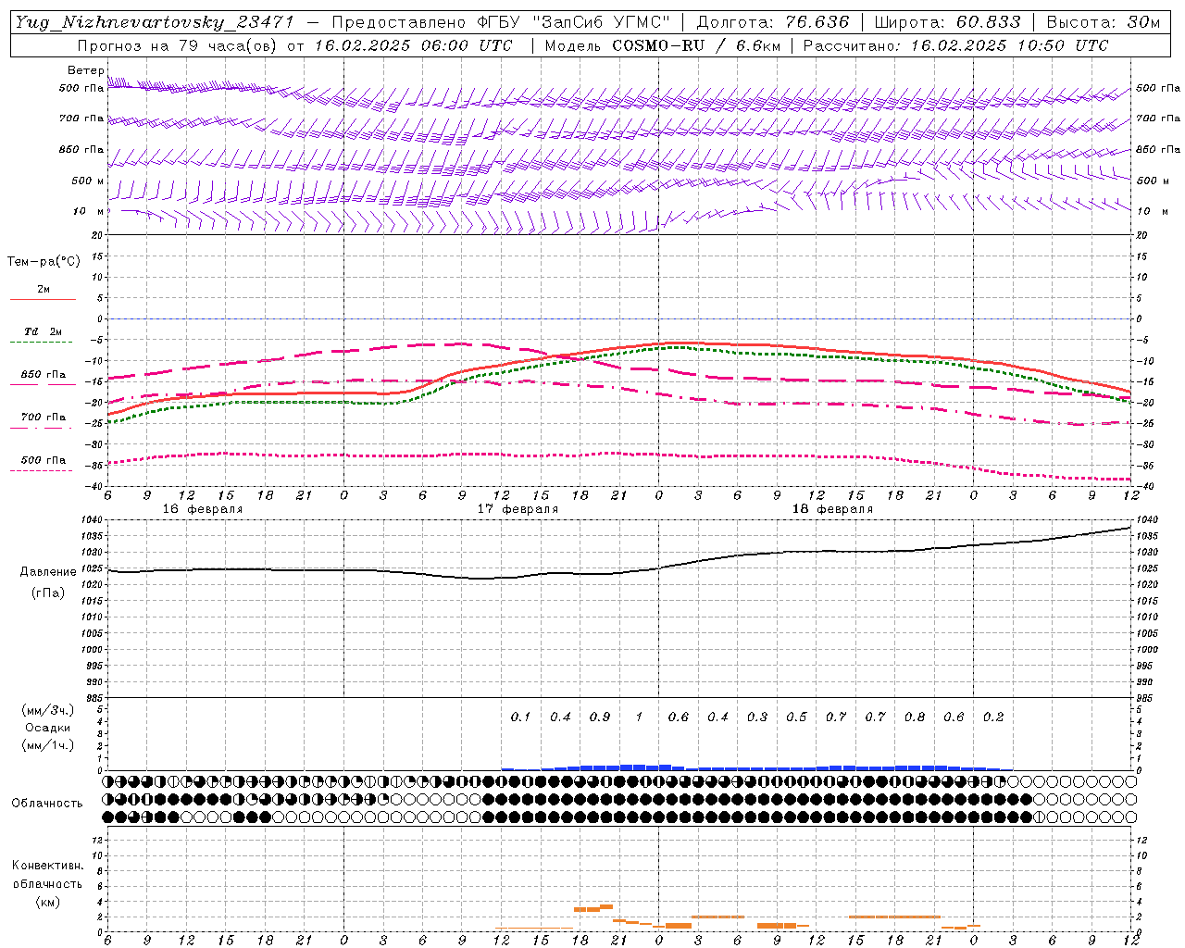
Task: Click the Облачность cloudiness label
Action: [x=47, y=803]
